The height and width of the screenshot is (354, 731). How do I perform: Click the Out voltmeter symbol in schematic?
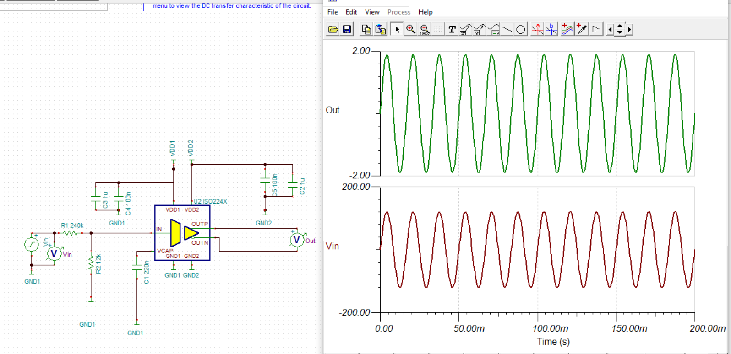tap(297, 239)
